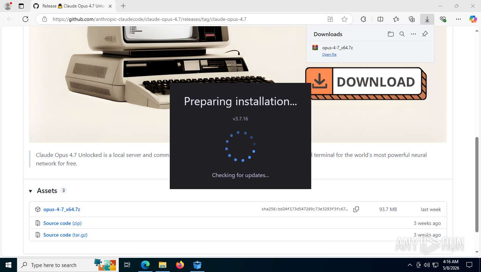Open Edge Settings and more menu

point(458,19)
